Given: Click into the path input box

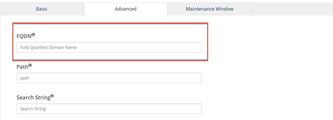Looking at the screenshot, I should coord(109,78).
